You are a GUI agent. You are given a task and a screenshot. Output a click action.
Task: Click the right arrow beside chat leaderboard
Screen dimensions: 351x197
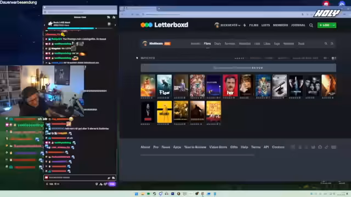115,25
